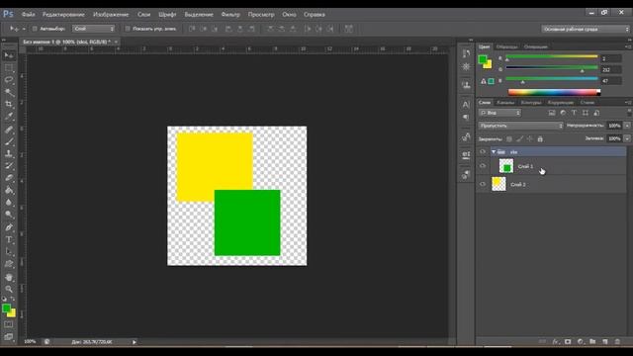Enable Показать упр. элем. checkbox
The image size is (633, 356).
click(x=128, y=29)
